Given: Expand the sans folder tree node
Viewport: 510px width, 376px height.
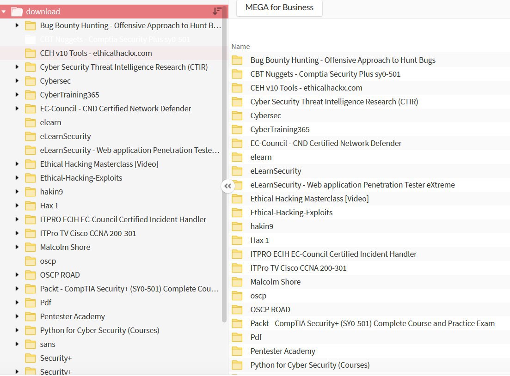Looking at the screenshot, I should pyautogui.click(x=17, y=344).
